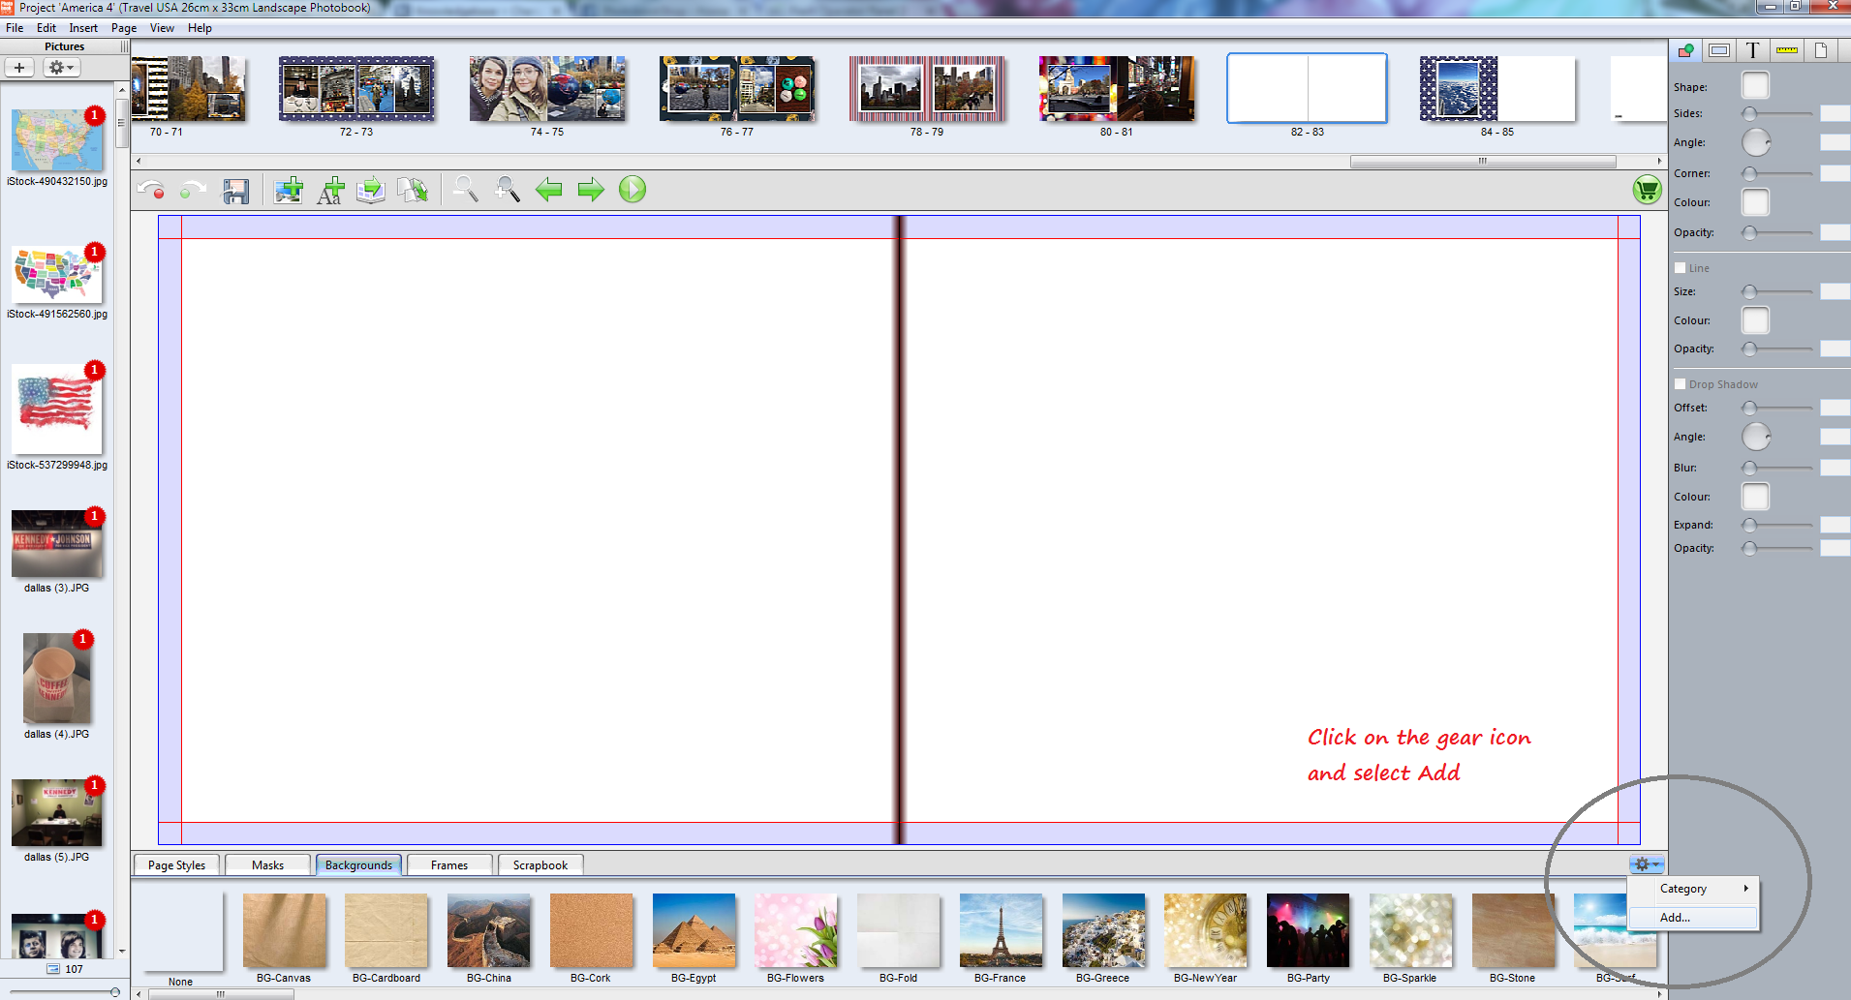Click the shape Angle dial
The height and width of the screenshot is (1000, 1851).
click(x=1756, y=143)
